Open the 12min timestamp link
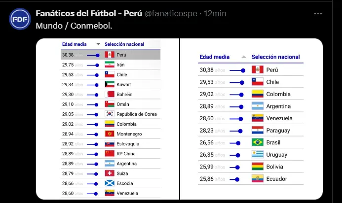This screenshot has width=342, height=203. pos(215,13)
